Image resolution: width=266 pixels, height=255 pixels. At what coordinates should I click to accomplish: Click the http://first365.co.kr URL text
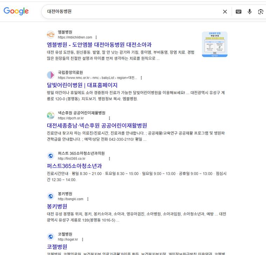point(72,159)
